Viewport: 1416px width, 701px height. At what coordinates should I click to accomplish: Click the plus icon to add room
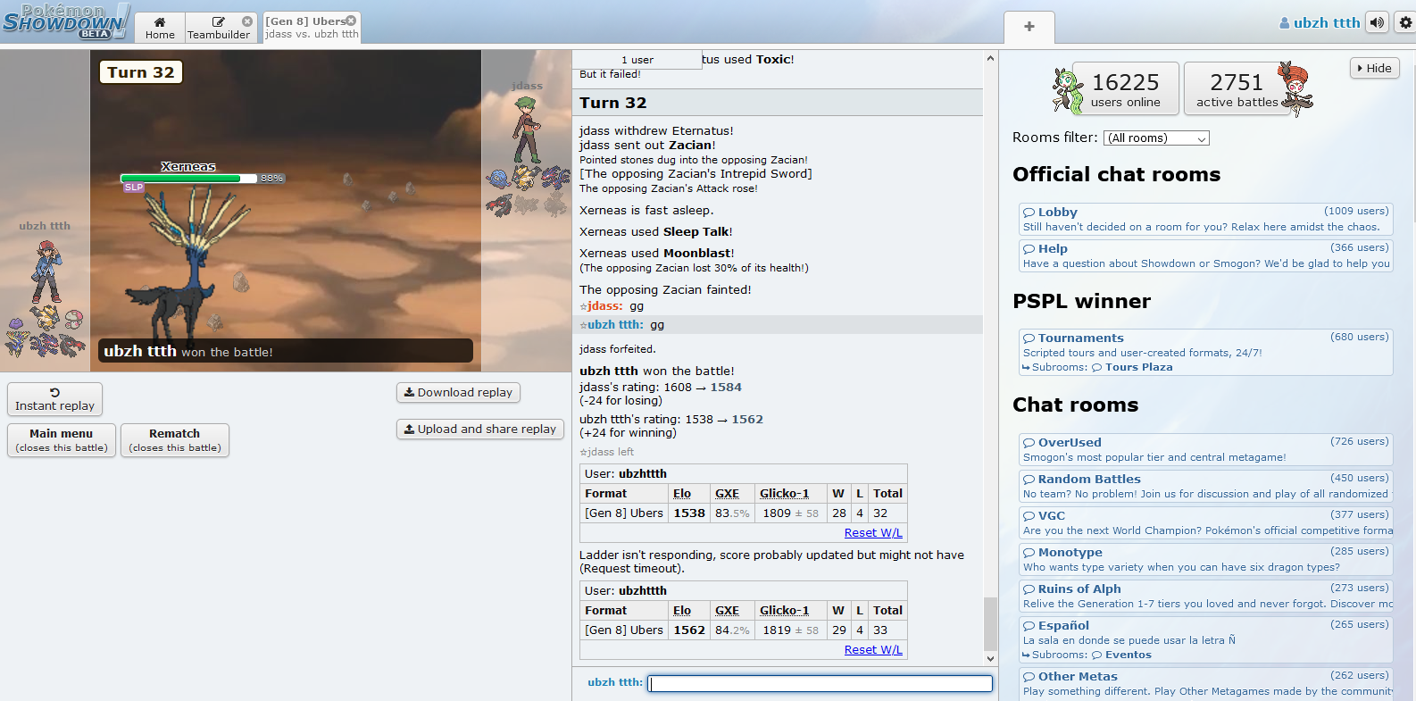1029,27
